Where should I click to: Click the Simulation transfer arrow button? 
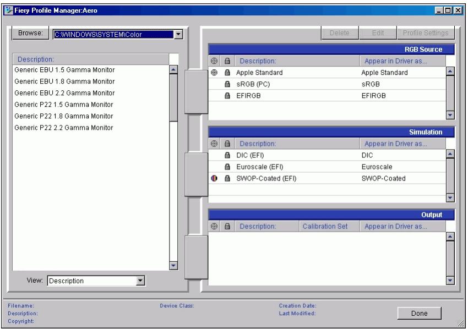196,174
